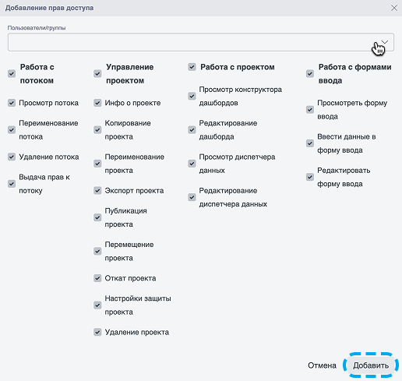Click the Отмена button

322,365
